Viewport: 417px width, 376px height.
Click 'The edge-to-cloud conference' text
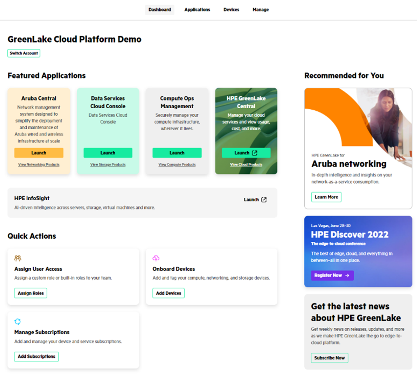pyautogui.click(x=338, y=244)
